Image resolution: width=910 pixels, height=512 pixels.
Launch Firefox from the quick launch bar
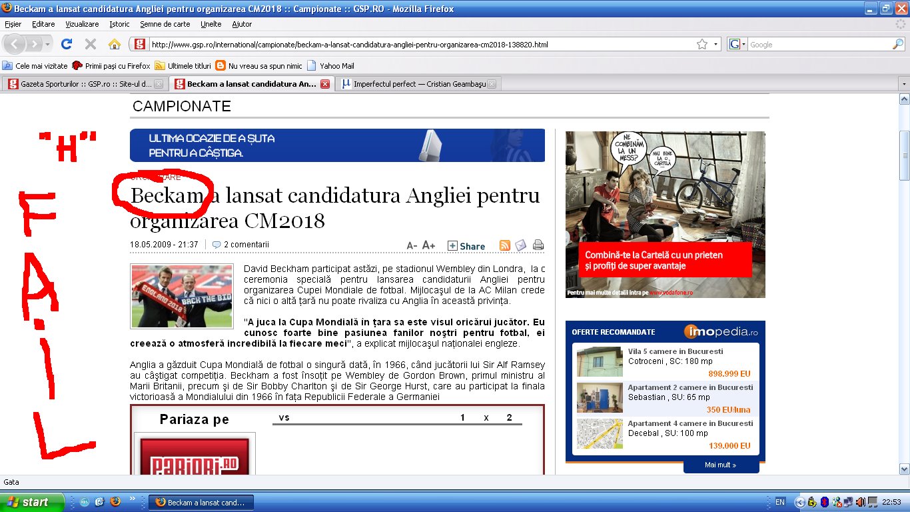115,502
